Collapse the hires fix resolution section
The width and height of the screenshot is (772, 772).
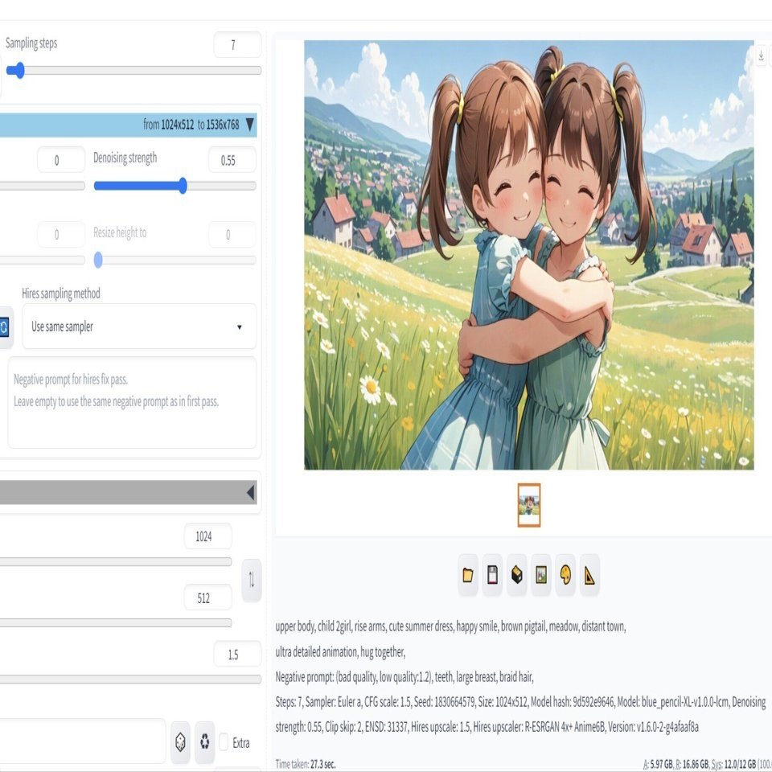250,125
